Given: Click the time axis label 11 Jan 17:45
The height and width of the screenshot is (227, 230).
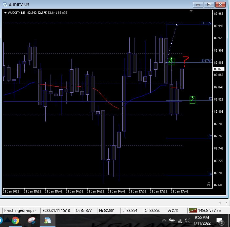Looking at the screenshot, I should point(179,192).
